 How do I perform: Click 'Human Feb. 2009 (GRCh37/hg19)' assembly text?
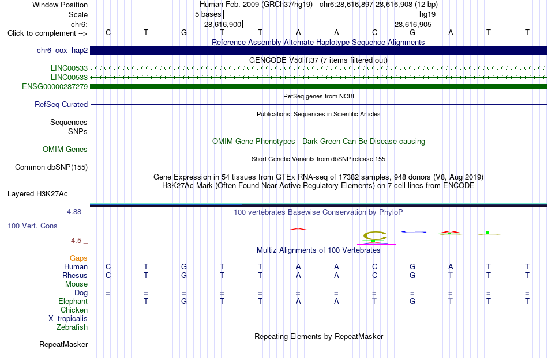(x=257, y=5)
